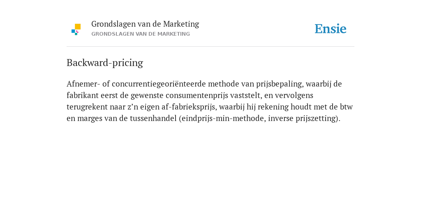The image size is (421, 210).
Task: Click the uppercase GRONDSLAGEN VAN DE MARKETING subtitle
Action: (x=141, y=34)
